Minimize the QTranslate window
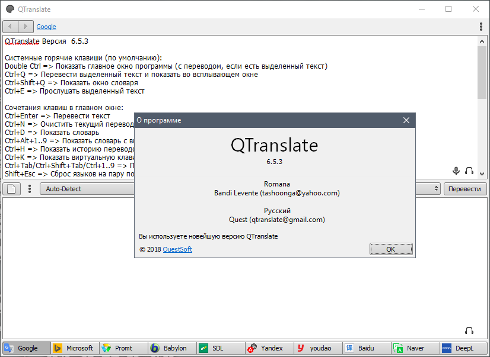 tap(422, 9)
